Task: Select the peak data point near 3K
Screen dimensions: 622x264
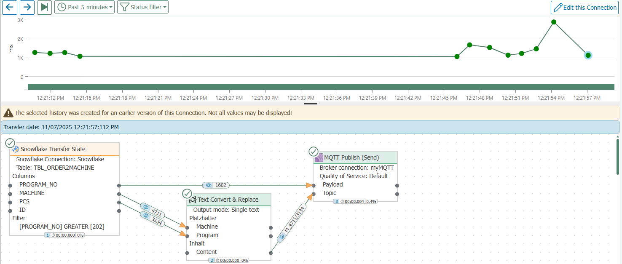Action: tap(554, 22)
